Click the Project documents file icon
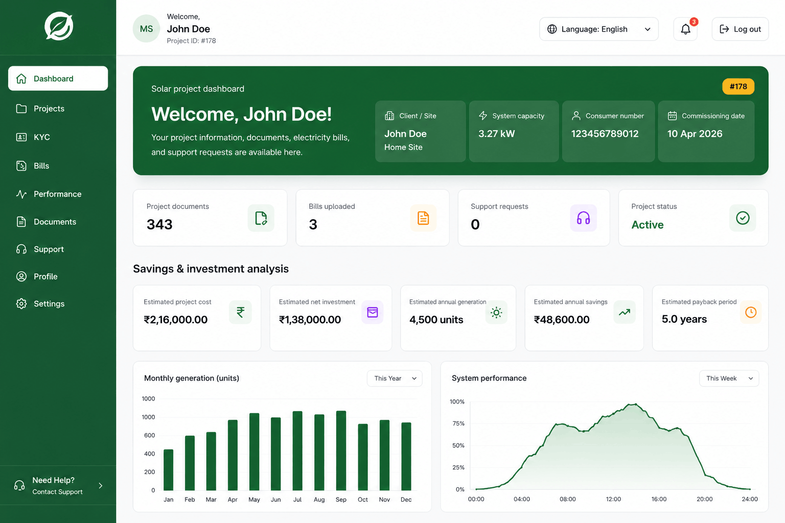This screenshot has width=785, height=523. (261, 218)
